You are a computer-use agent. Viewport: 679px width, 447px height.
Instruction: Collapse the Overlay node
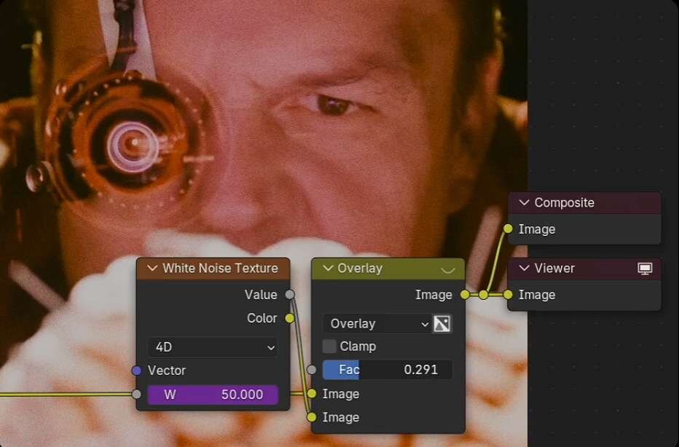click(328, 269)
